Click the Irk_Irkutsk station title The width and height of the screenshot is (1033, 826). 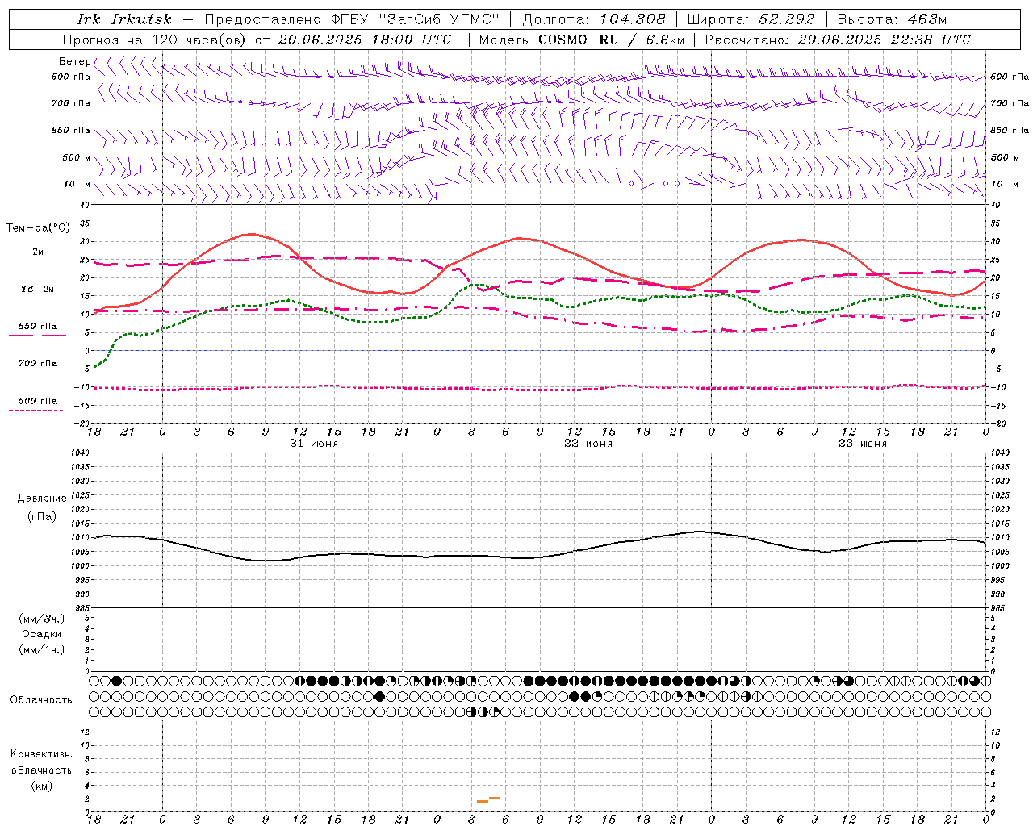click(124, 19)
